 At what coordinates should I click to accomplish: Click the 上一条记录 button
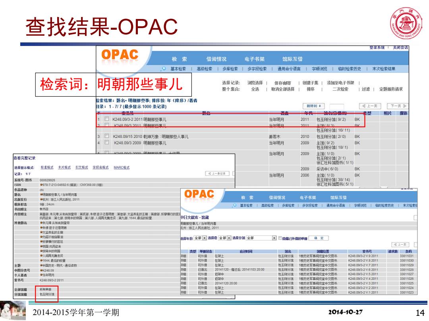coord(218,174)
